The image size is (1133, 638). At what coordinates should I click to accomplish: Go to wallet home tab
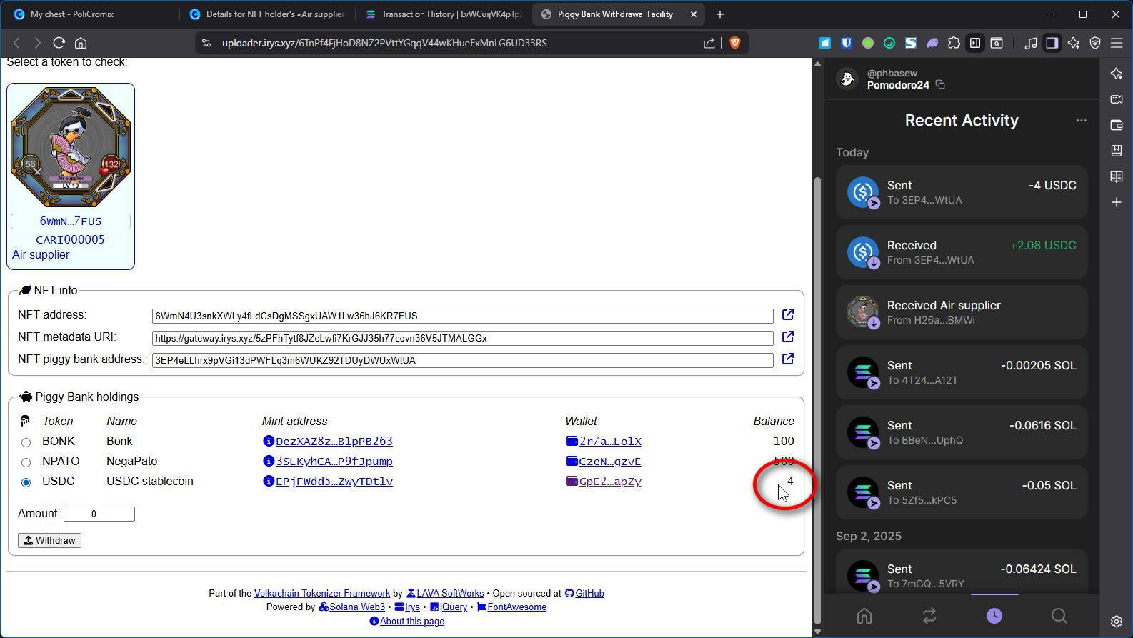tap(864, 616)
